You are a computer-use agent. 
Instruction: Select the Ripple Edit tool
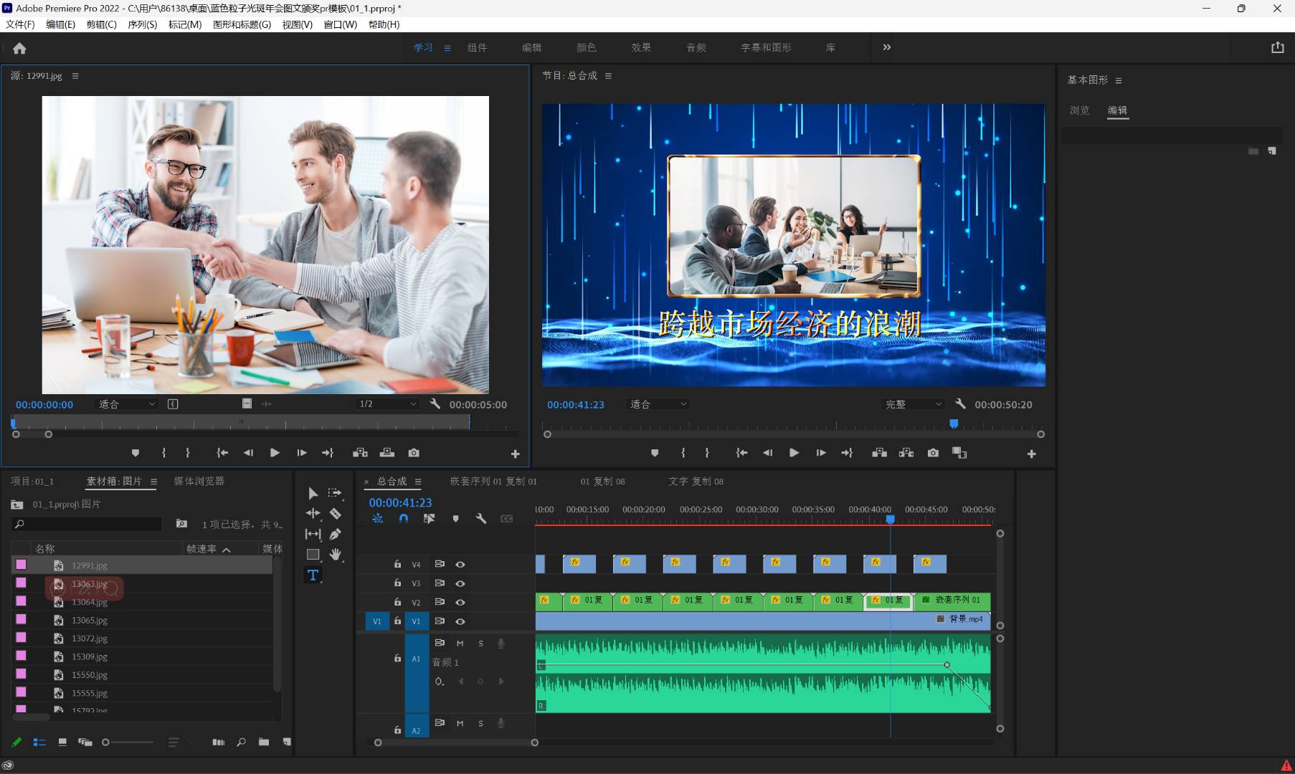tap(313, 513)
